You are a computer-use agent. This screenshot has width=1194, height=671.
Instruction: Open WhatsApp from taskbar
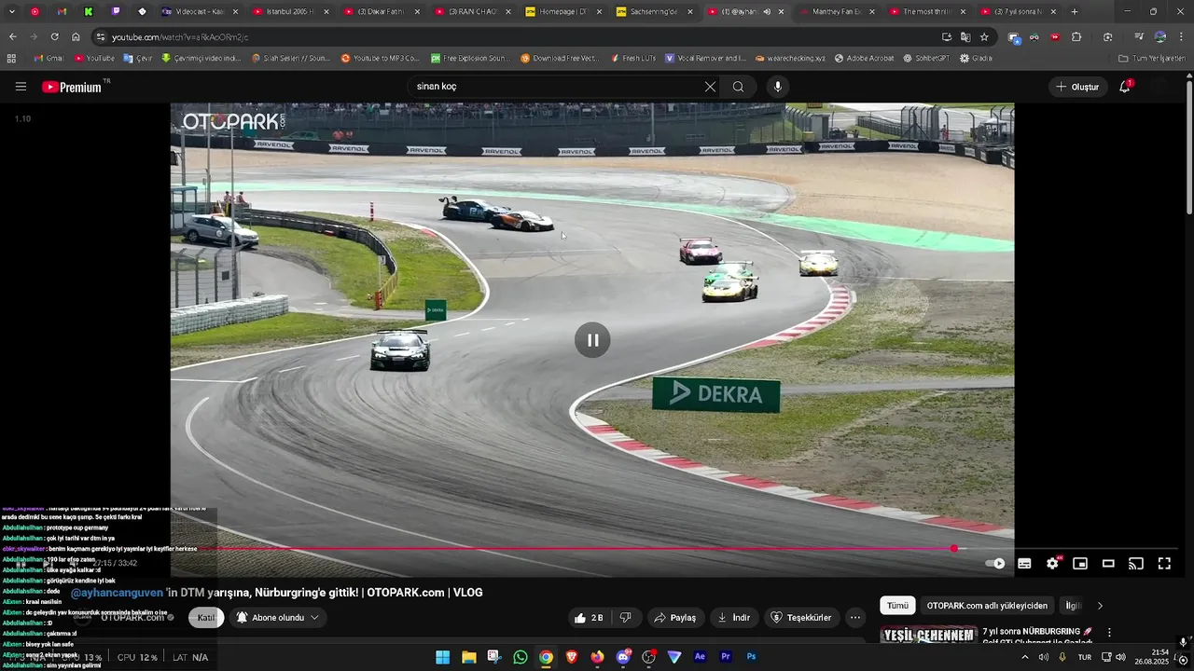520,657
